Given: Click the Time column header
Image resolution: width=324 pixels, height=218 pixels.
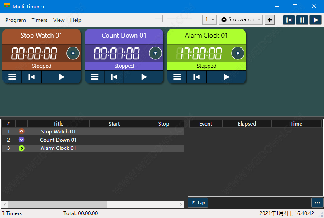Looking at the screenshot, I should pos(296,123).
